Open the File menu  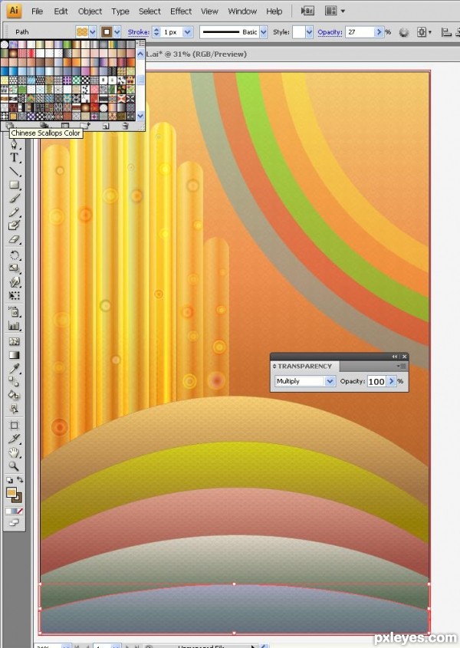point(38,12)
